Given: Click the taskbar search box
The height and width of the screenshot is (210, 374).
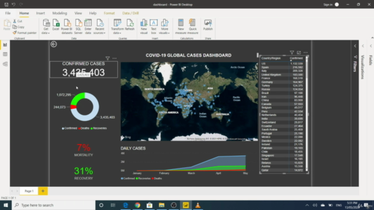Looking at the screenshot, I should coord(53,205).
